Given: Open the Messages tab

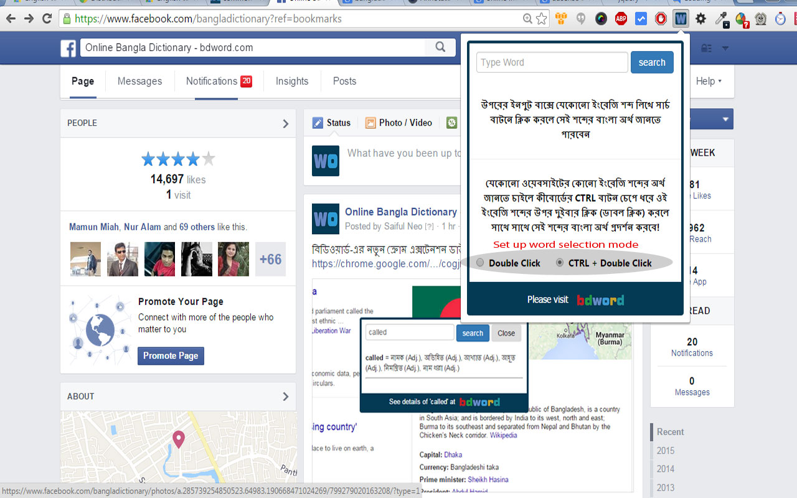Looking at the screenshot, I should 139,81.
